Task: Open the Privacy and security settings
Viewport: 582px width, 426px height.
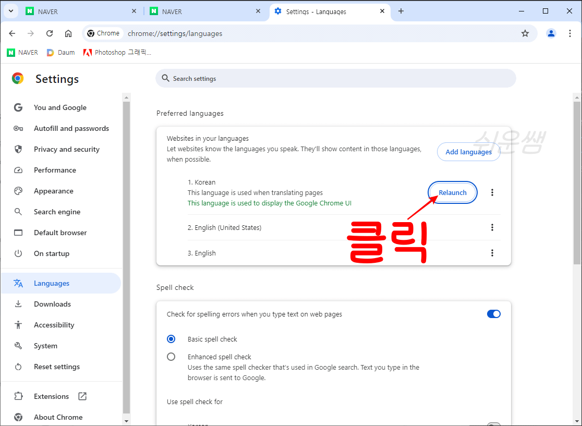Action: coord(66,149)
